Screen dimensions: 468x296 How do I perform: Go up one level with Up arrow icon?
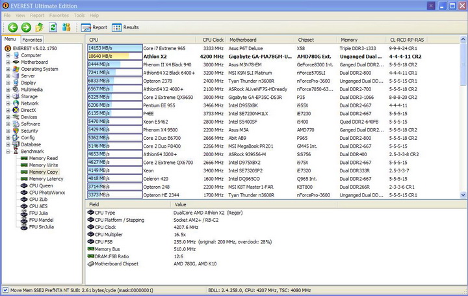point(40,27)
